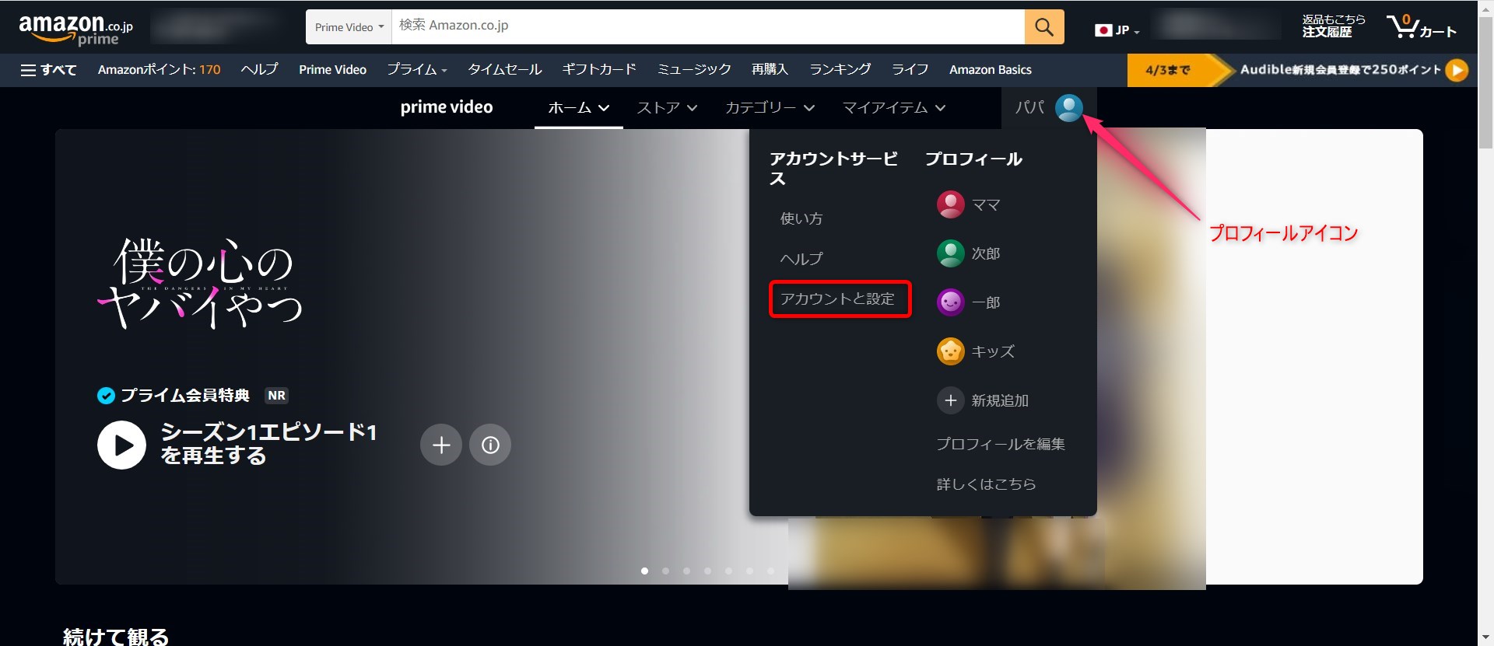Screen dimensions: 1494x646
Task: Open Amazon Basics link
Action: pyautogui.click(x=991, y=70)
